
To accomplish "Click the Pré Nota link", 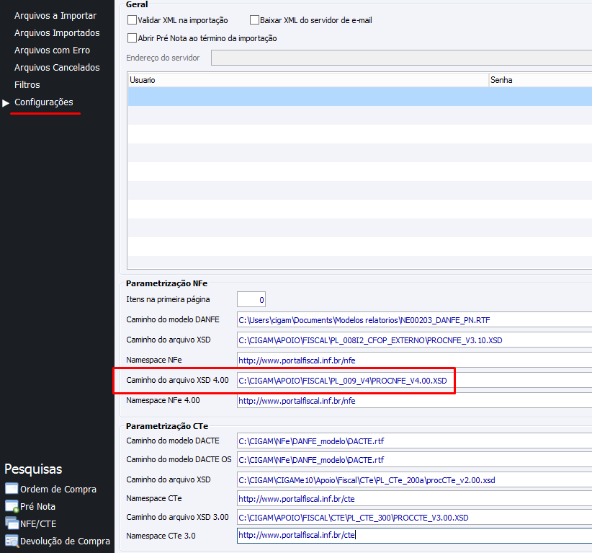I will tap(37, 507).
